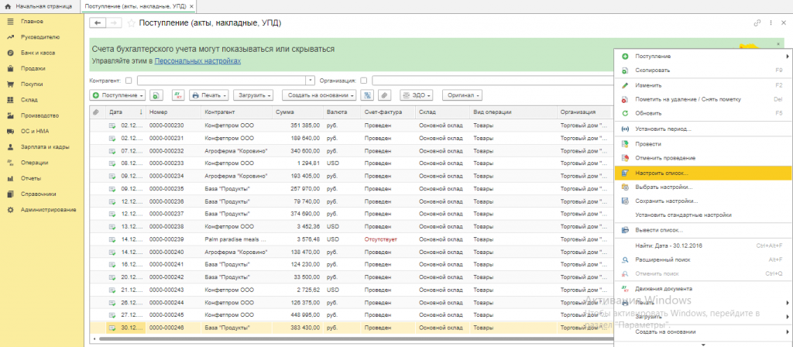Click the paperclip attachments icon in toolbar
This screenshot has width=793, height=347.
(x=384, y=95)
